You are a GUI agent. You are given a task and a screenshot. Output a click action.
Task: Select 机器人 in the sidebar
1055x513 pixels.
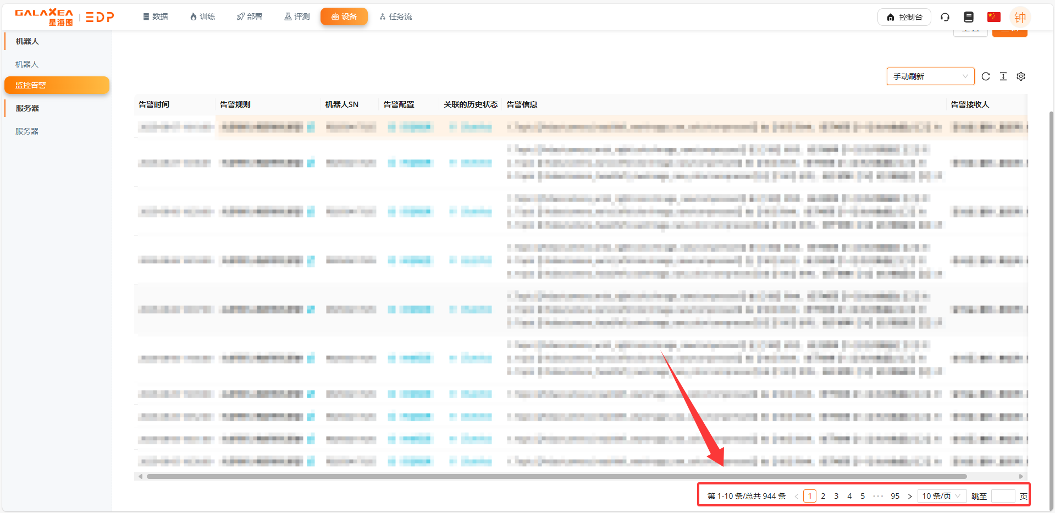click(27, 64)
